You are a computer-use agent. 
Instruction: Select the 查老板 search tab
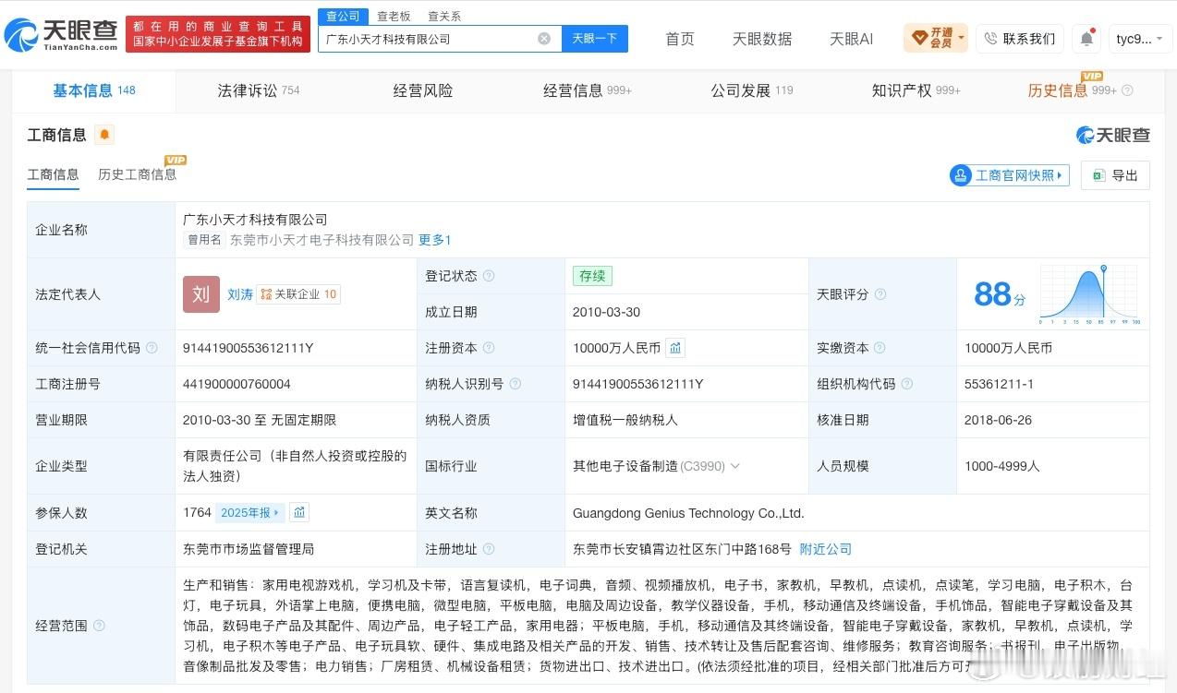point(394,17)
